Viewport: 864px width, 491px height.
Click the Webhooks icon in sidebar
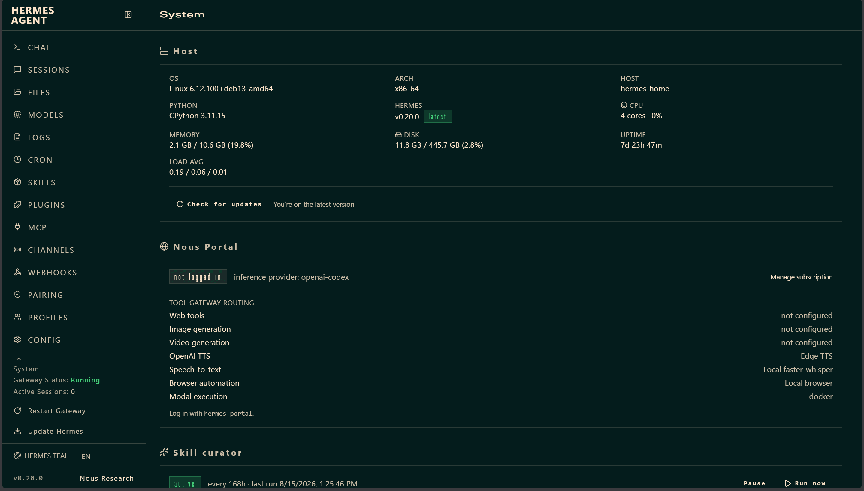point(17,272)
